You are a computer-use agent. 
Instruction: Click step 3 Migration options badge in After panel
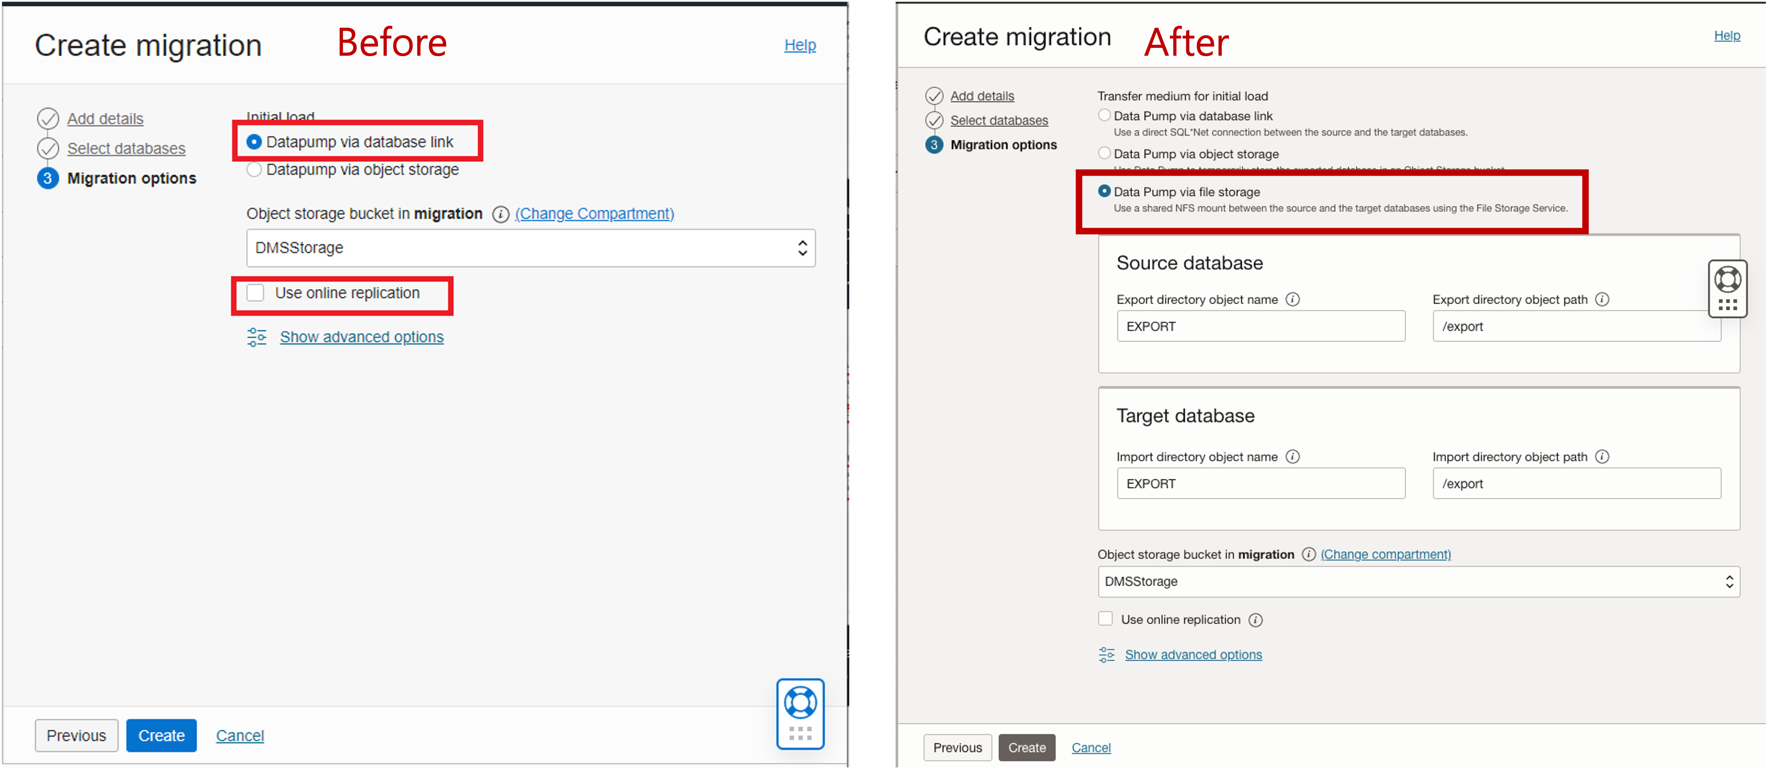tap(934, 145)
